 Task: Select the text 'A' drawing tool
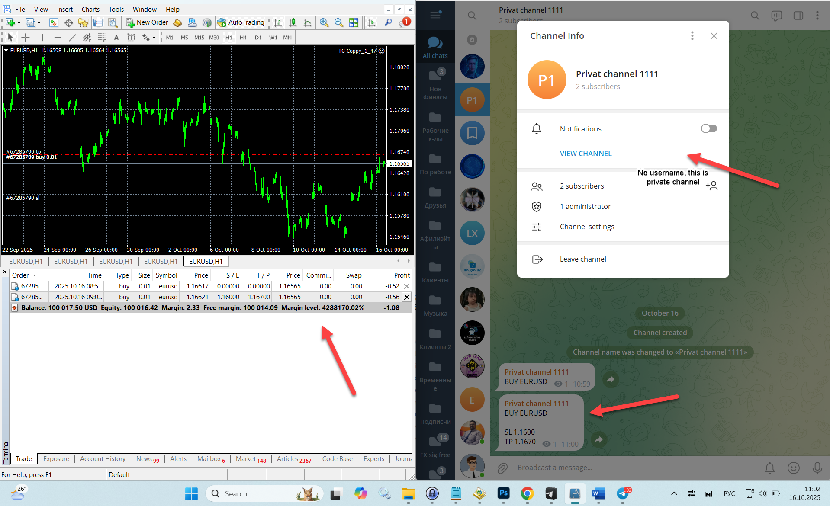pyautogui.click(x=116, y=38)
